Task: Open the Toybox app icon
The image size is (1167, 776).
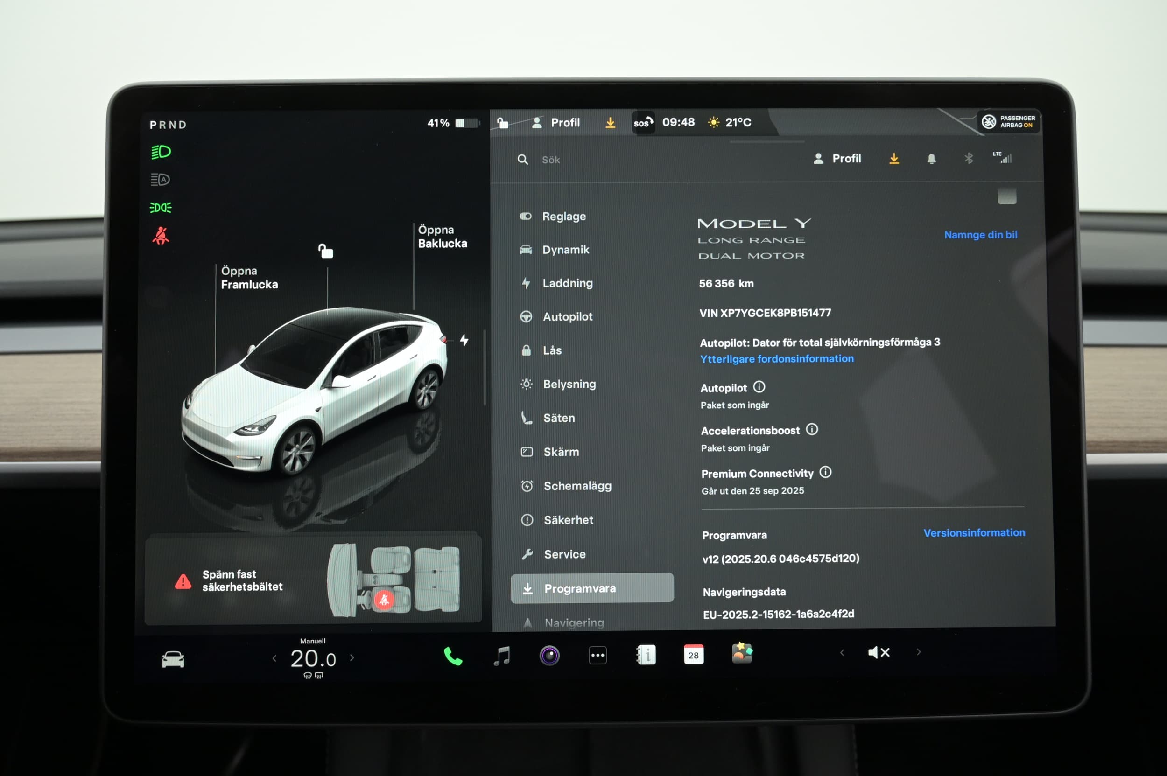Action: (742, 653)
